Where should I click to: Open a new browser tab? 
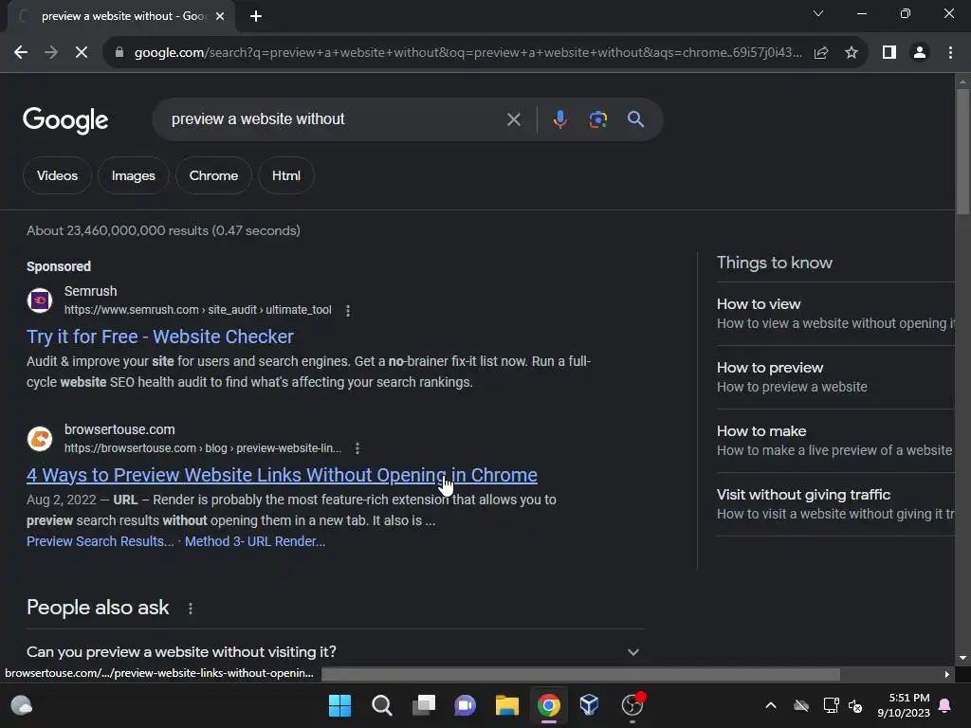coord(256,16)
